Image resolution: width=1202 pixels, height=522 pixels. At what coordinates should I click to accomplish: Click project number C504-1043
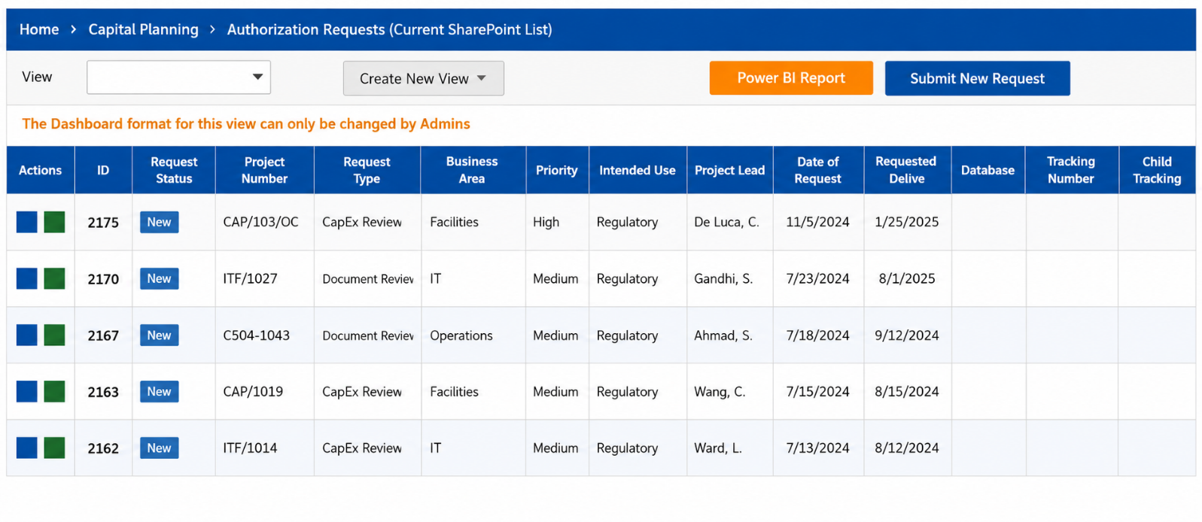[x=256, y=335]
